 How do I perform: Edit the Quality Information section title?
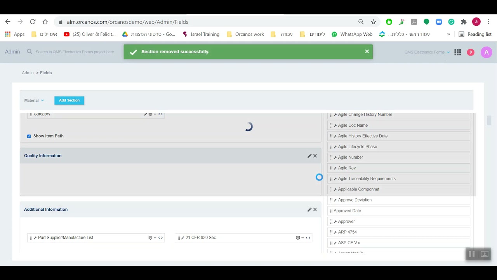click(309, 156)
